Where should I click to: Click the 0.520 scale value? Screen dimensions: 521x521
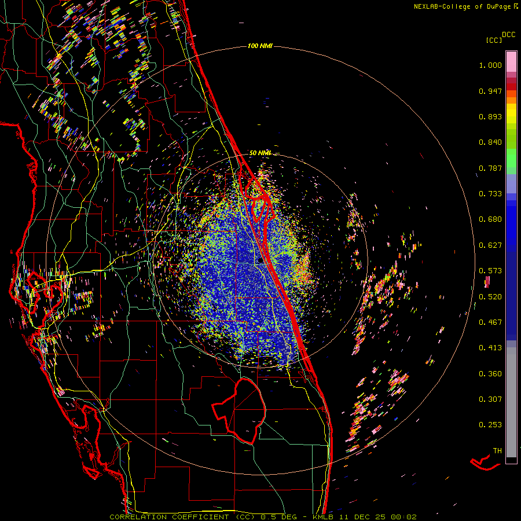pyautogui.click(x=490, y=297)
